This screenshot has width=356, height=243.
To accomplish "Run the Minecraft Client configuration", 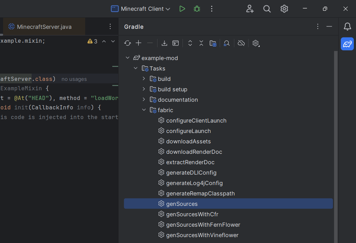I will [182, 8].
